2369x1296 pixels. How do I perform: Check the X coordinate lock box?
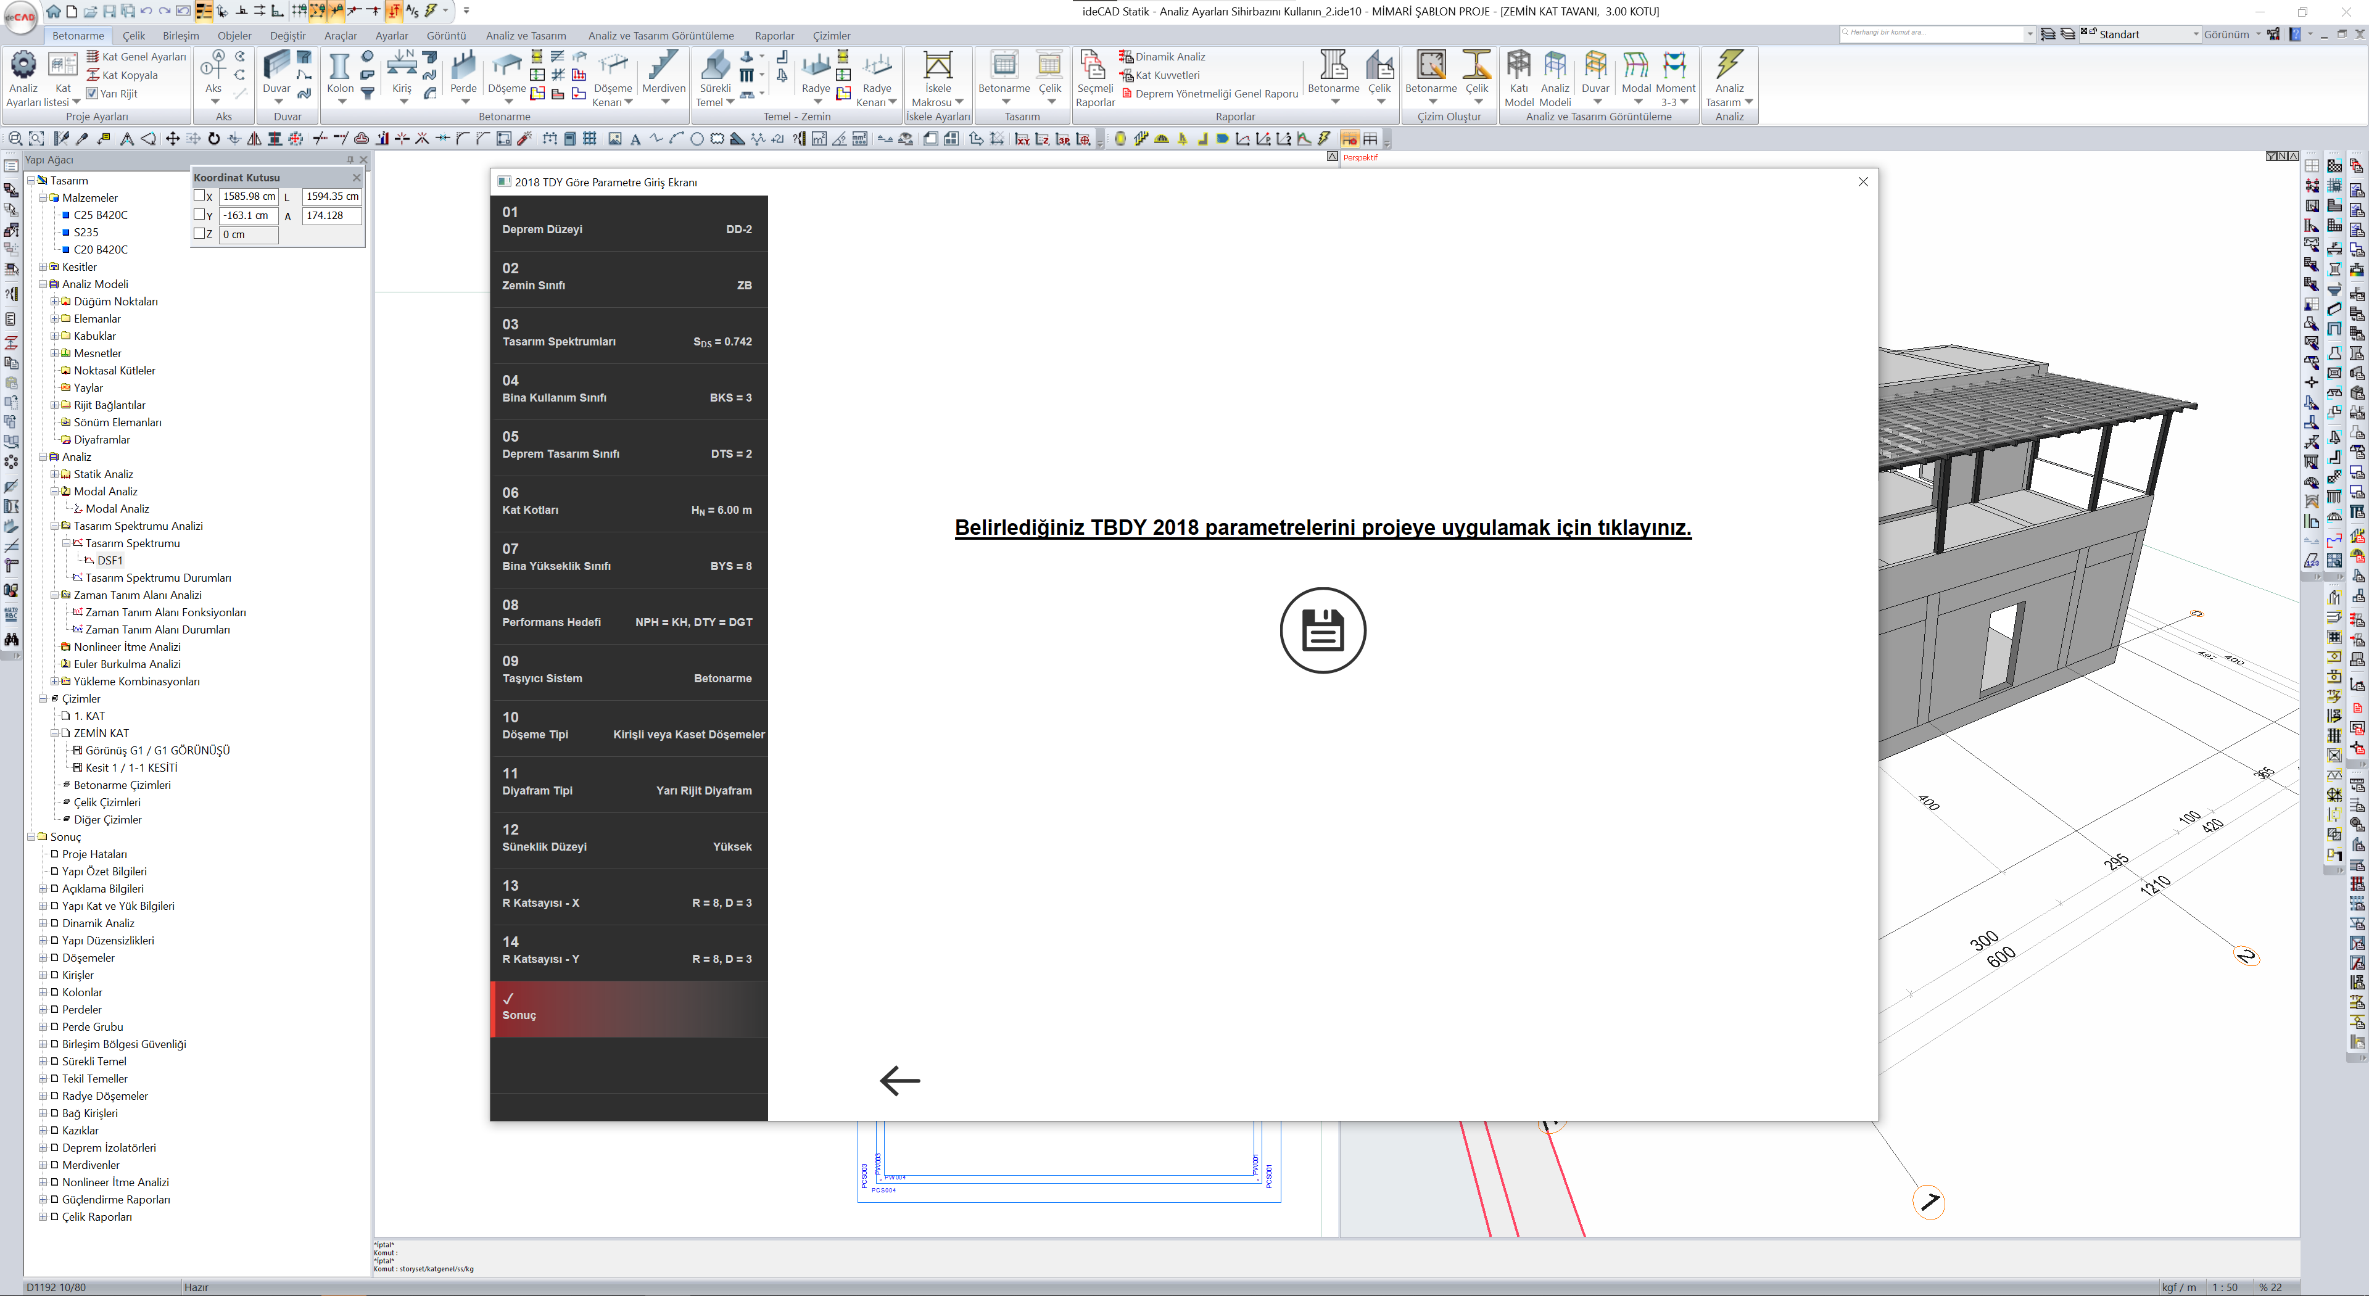click(x=199, y=196)
